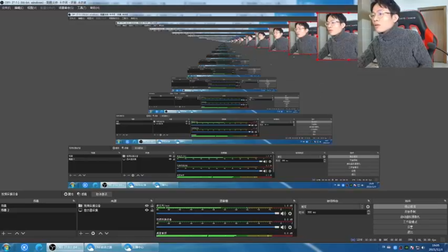448x252 pixels.
Task: Select the 视频采集设备 source row
Action: pyautogui.click(x=116, y=206)
